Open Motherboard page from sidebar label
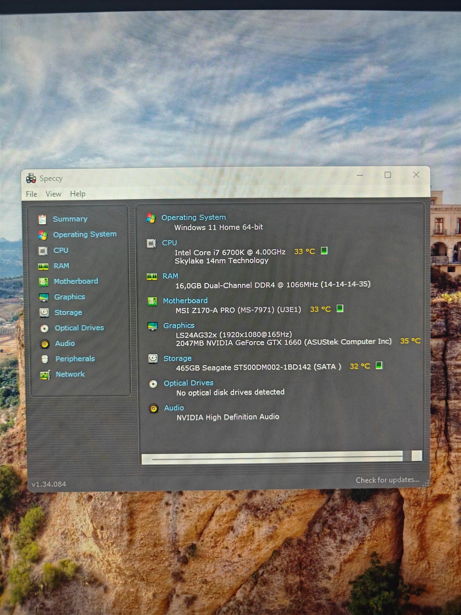Screen dimensions: 461x615 pyautogui.click(x=76, y=281)
